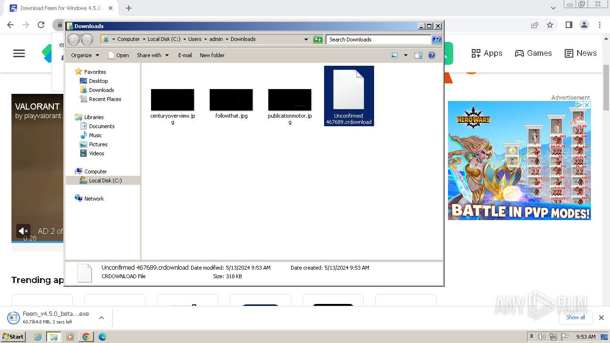The width and height of the screenshot is (610, 343).
Task: Click the Users breadcrumb segment
Action: pyautogui.click(x=194, y=40)
